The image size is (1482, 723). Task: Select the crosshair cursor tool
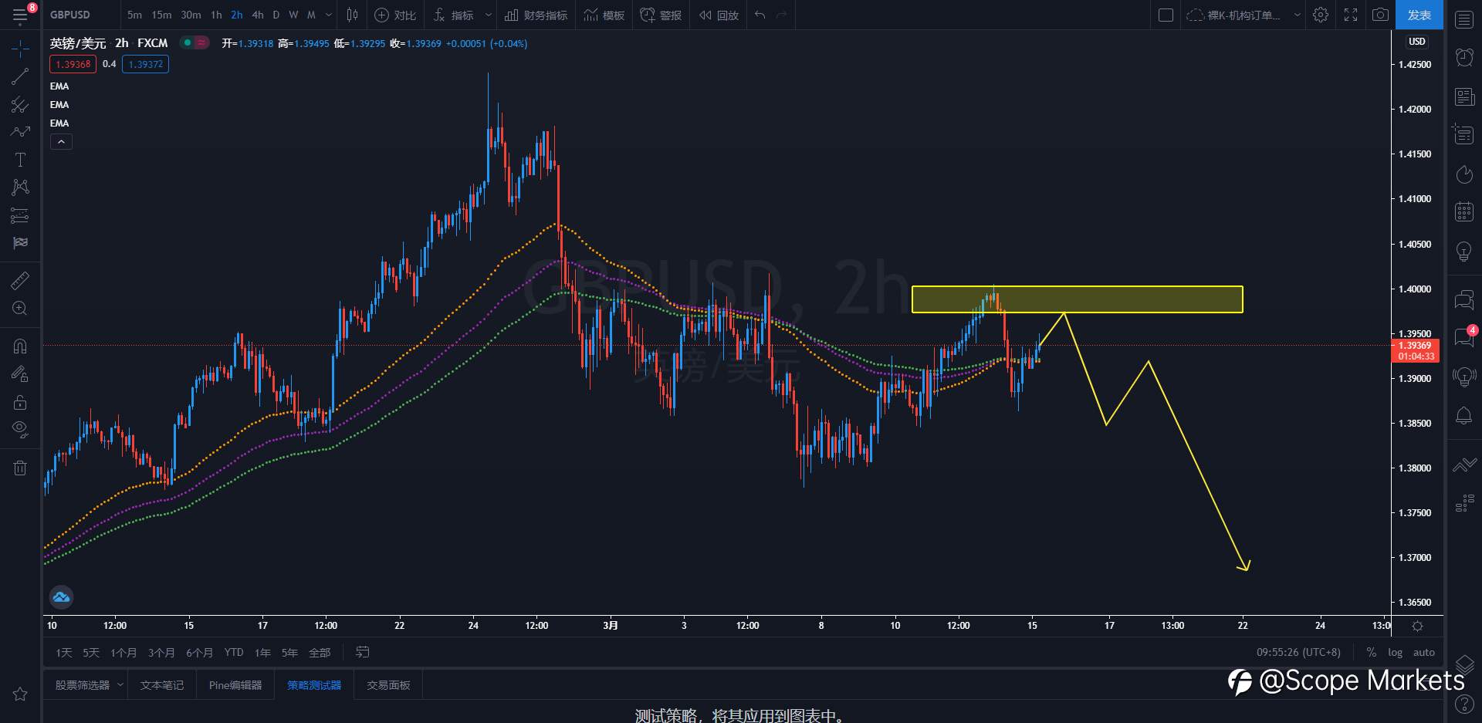tap(21, 49)
